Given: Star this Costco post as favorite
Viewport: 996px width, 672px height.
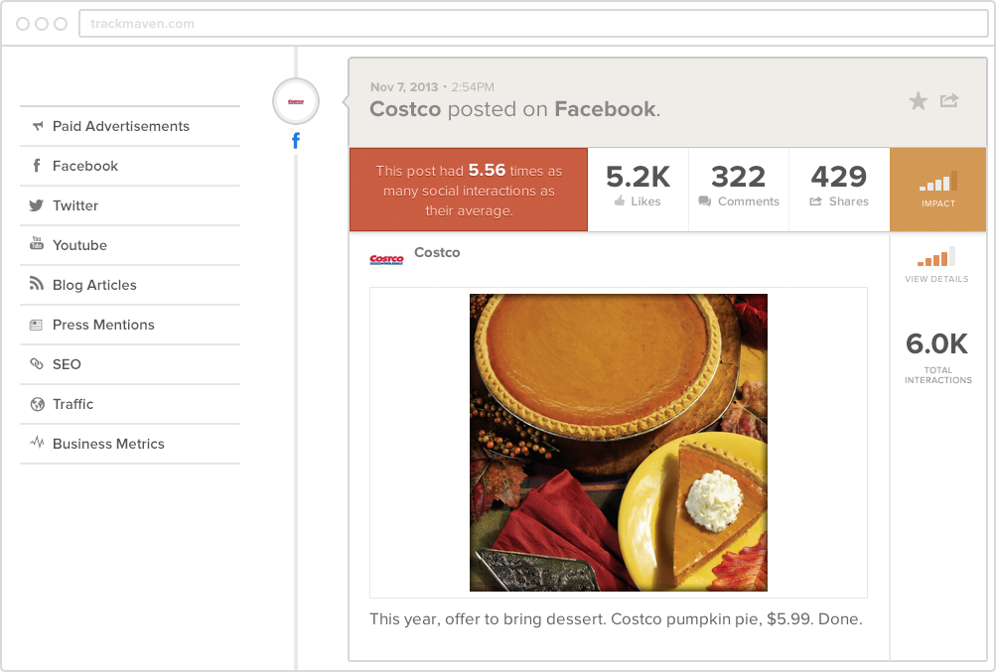Looking at the screenshot, I should tap(918, 100).
